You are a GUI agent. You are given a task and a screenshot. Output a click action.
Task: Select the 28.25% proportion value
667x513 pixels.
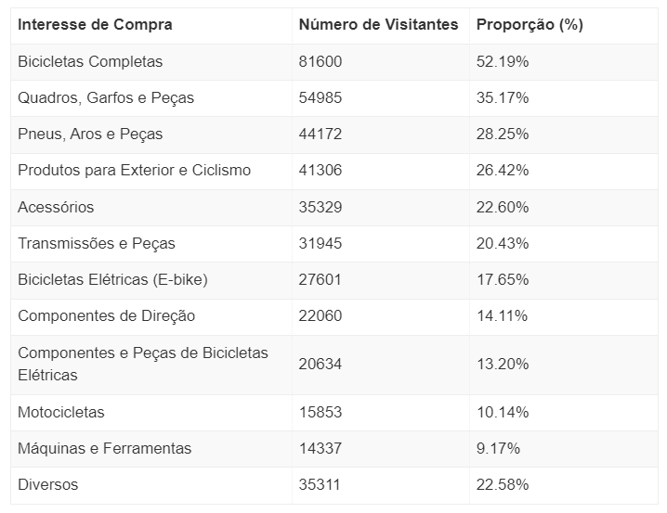click(503, 134)
